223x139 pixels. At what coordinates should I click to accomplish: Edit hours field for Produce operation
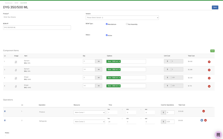click(113, 113)
